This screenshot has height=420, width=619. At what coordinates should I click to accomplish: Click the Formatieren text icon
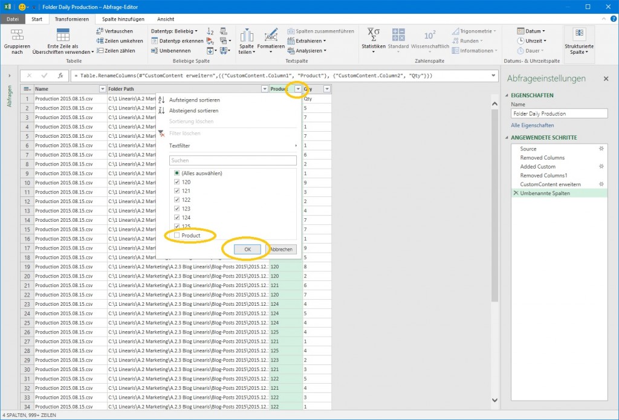tap(271, 36)
